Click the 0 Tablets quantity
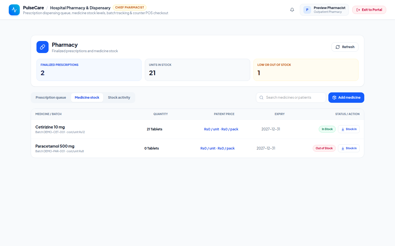Screen dimensions: 395x246 coord(152,148)
